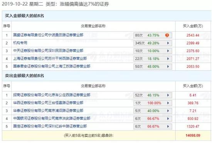212x143 pixels.
Task: Open 招商证券北京车公庄西路营业部 link
Action: tap(52, 95)
